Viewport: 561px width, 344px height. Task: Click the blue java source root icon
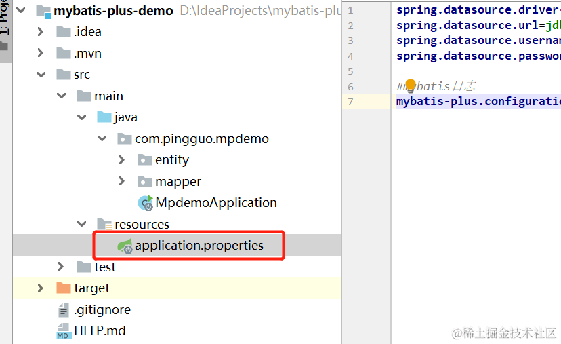[x=104, y=117]
